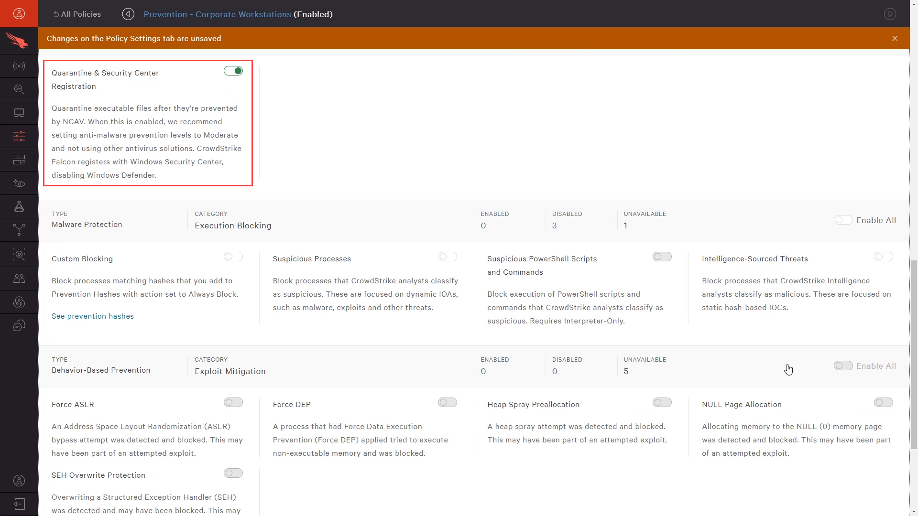Image resolution: width=918 pixels, height=516 pixels.
Task: Open the swirl knot icon in sidebar
Action: pyautogui.click(x=19, y=302)
